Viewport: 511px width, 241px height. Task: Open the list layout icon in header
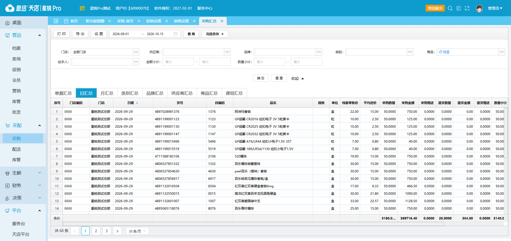click(x=459, y=8)
